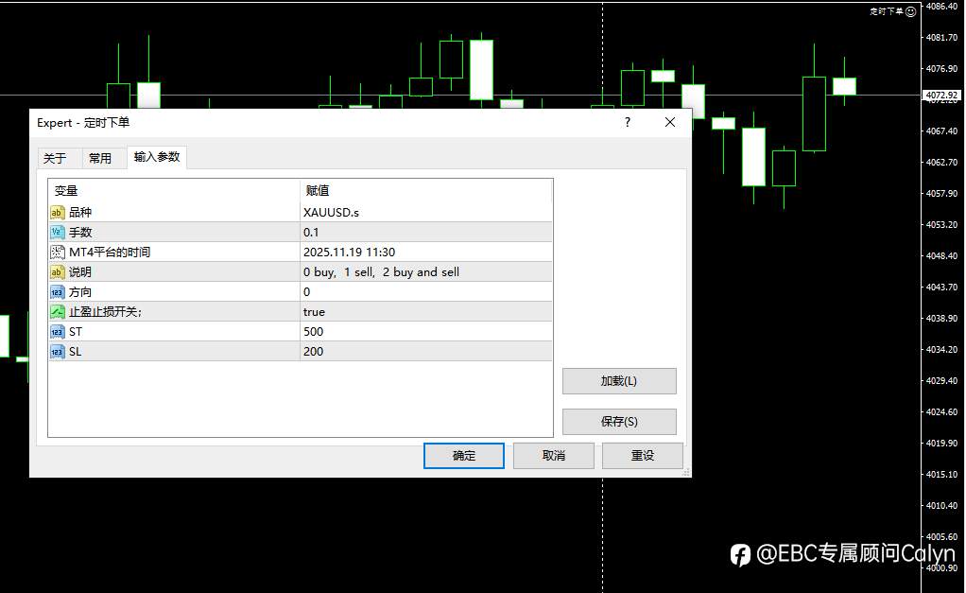Click the 4086.40 price scale label
Viewport: 966px width, 593px height.
point(942,7)
